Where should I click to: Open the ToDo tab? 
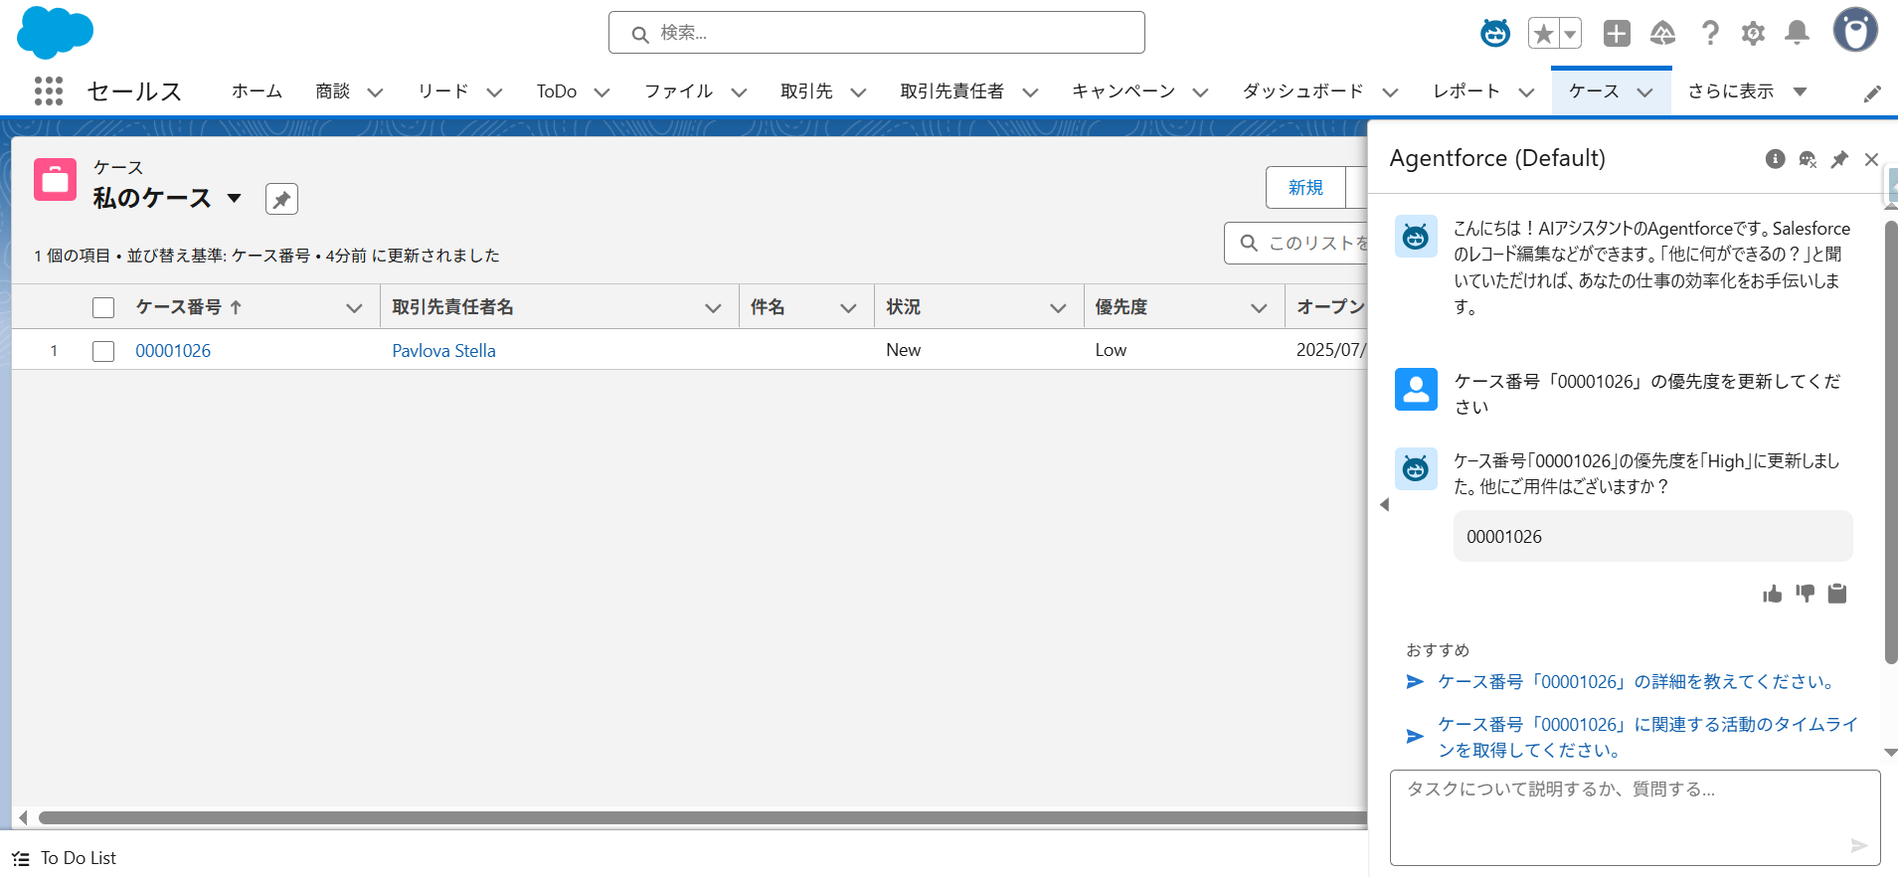coord(557,91)
